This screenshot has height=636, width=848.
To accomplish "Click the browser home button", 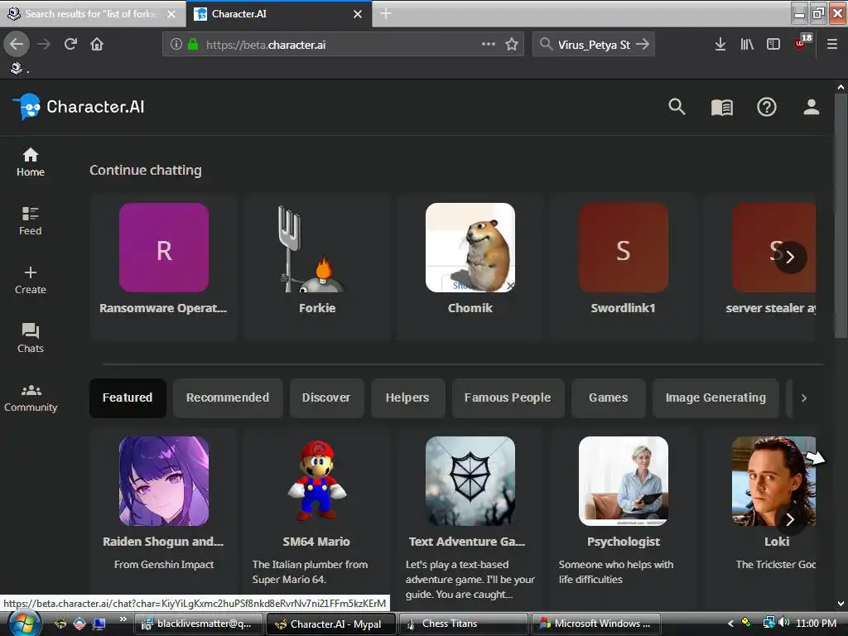I will [97, 45].
